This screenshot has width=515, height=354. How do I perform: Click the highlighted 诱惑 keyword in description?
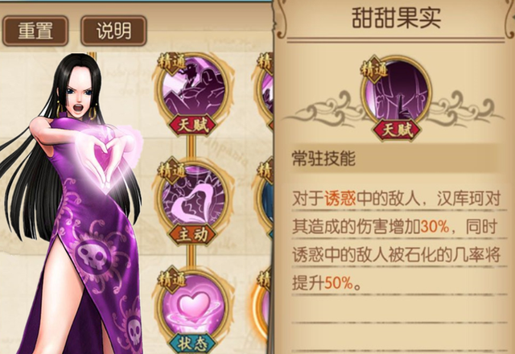[x=340, y=199]
